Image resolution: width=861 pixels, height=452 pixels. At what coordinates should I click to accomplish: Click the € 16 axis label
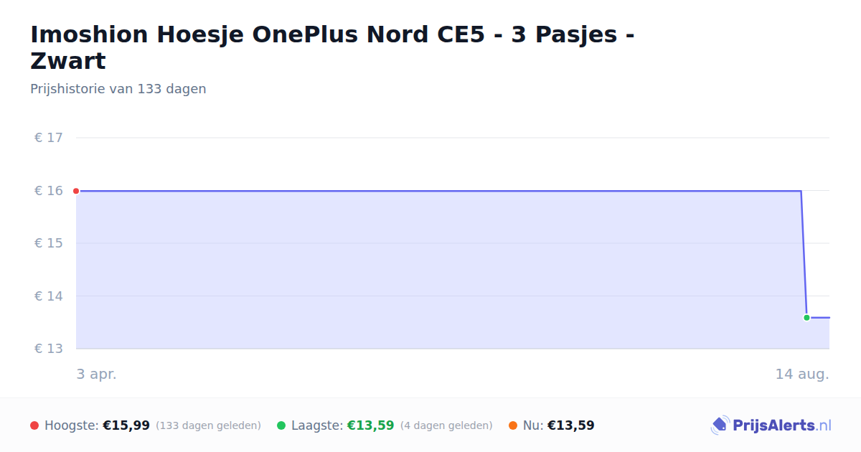[49, 191]
